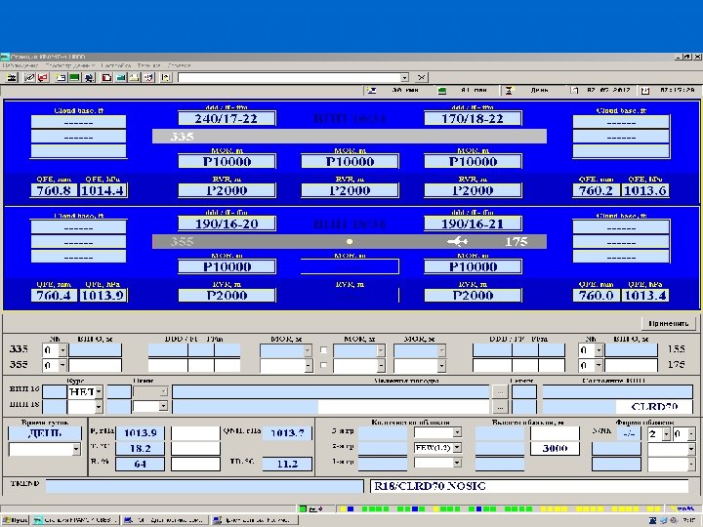Viewport: 703px width, 527px height.
Task: Click the calendar icon beside the date
Action: (574, 90)
